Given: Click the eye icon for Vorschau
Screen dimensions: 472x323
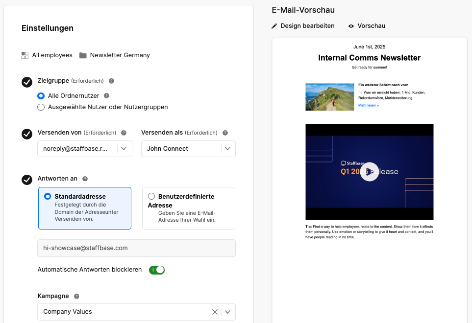Looking at the screenshot, I should 351,26.
